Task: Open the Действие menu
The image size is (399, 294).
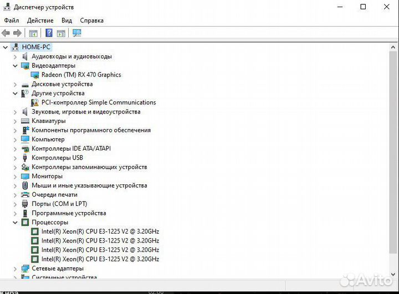Action: click(40, 20)
